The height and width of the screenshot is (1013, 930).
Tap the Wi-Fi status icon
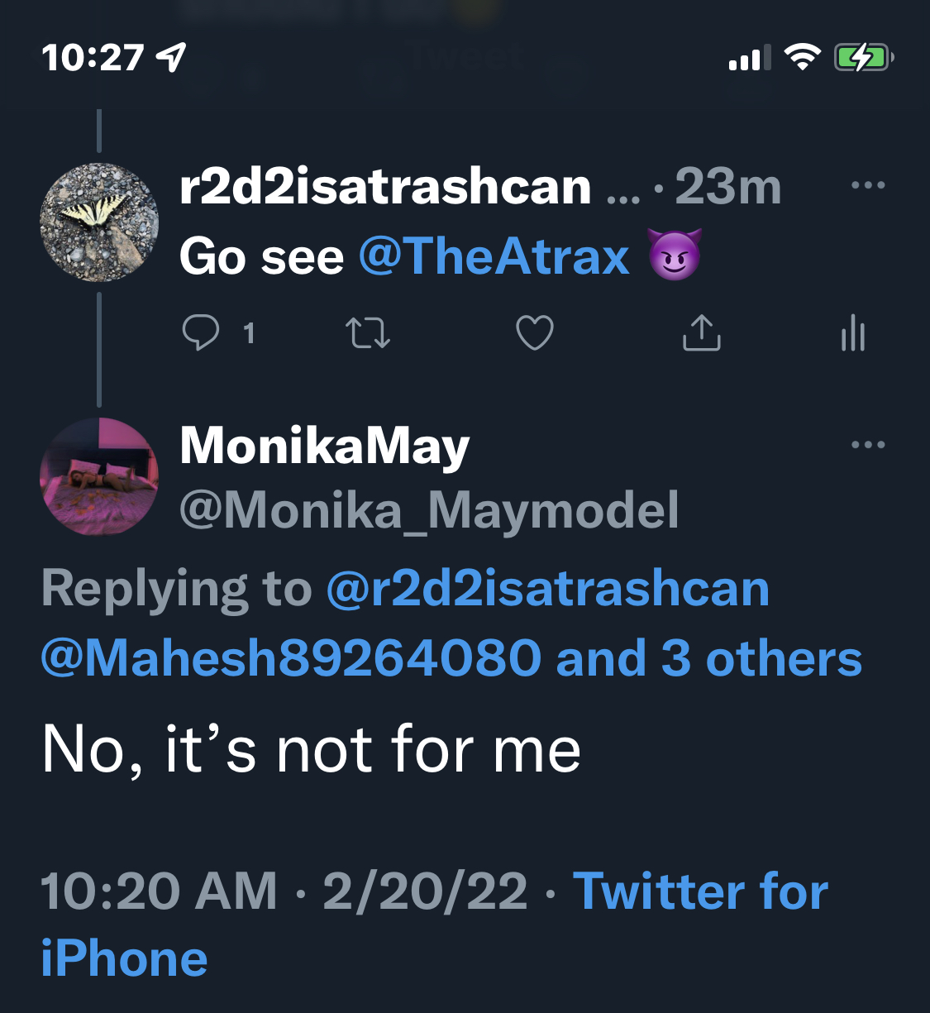[801, 57]
